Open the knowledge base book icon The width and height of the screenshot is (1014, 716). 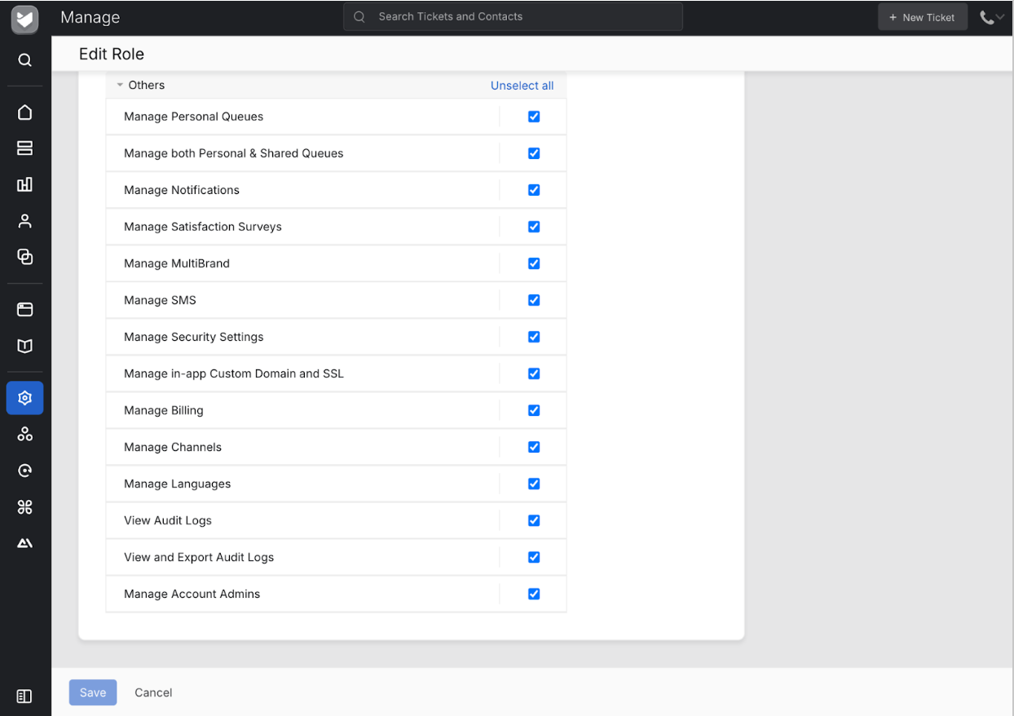point(24,346)
